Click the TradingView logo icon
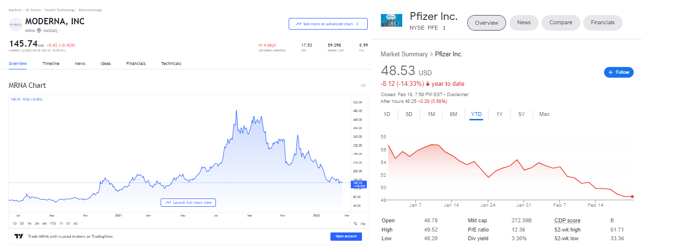The image size is (673, 248). [x=19, y=236]
